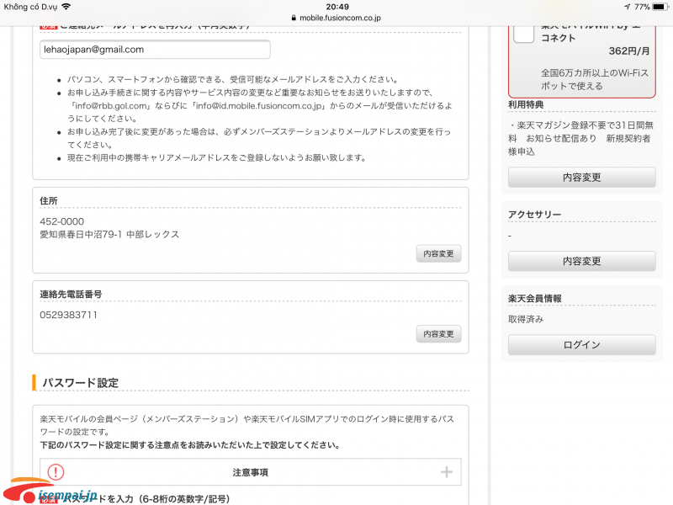Click the lehaojapan@gmail.com email field
This screenshot has height=505, width=673.
[x=155, y=50]
